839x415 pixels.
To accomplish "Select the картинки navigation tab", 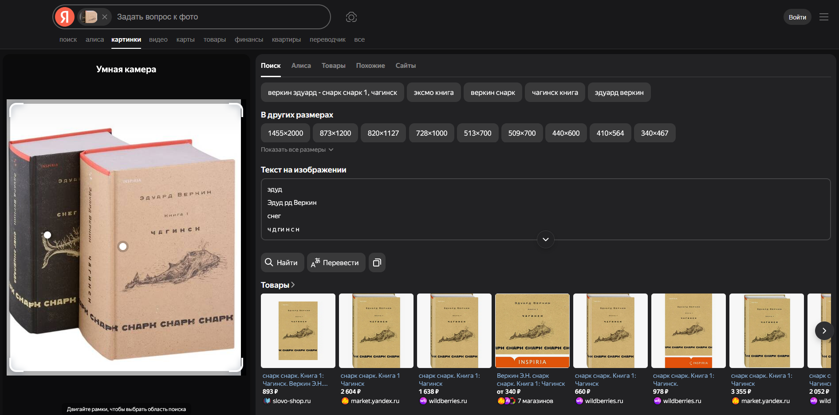I will (x=126, y=39).
